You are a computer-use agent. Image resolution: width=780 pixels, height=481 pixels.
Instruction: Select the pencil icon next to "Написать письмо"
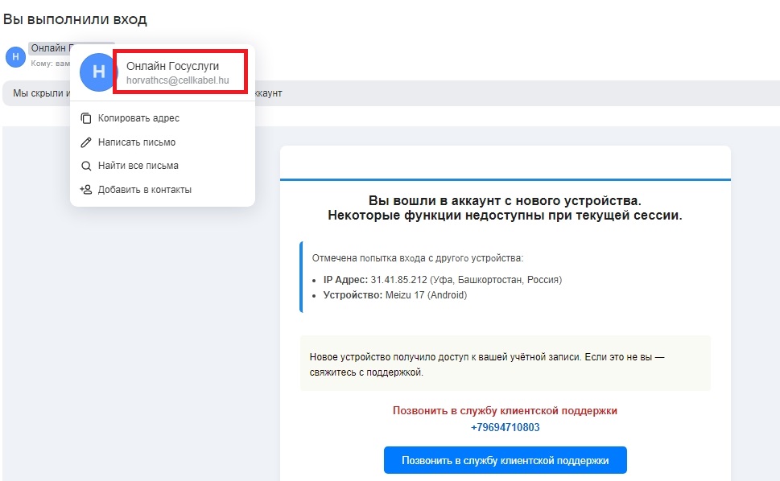(85, 142)
